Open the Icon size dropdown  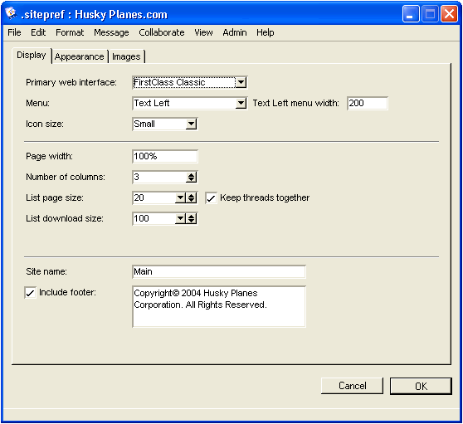click(192, 124)
